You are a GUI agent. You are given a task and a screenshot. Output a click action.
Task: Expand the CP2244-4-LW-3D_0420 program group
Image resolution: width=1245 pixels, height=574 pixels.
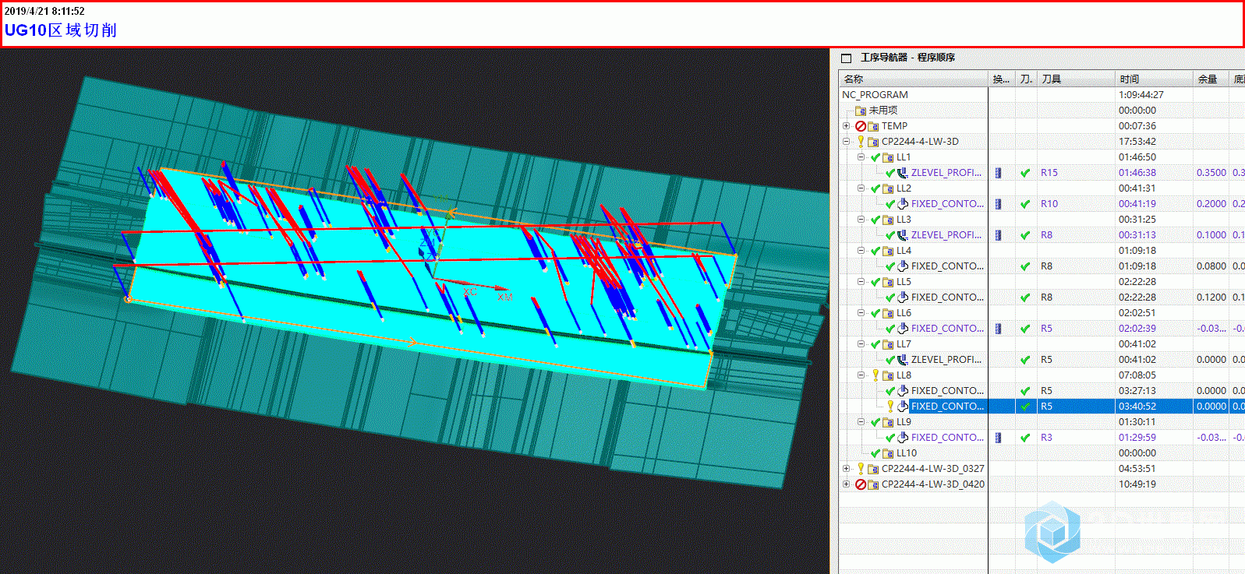point(846,484)
